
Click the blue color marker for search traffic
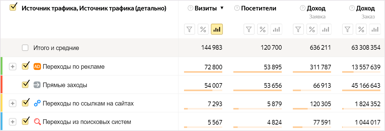coord(1,121)
